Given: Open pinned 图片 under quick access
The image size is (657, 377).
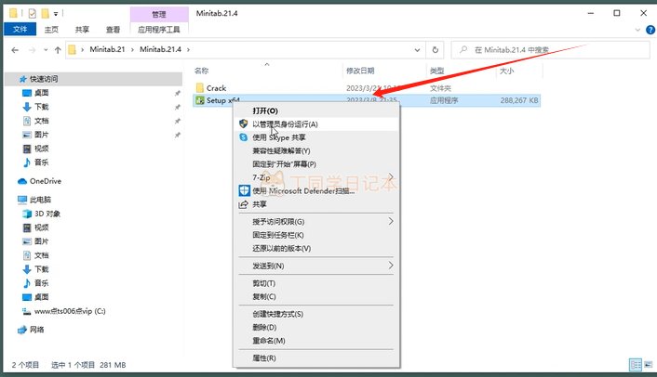Looking at the screenshot, I should click(41, 135).
